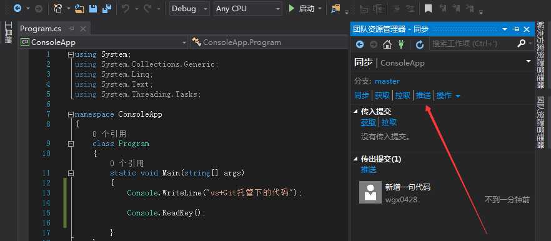Open the dropdown arrow next to 启动

pos(319,9)
